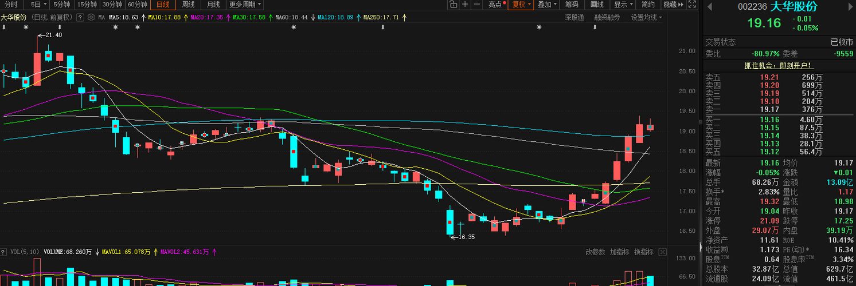Click the MA60 down-arrow indicator
Image resolution: width=856 pixels, height=286 pixels.
coord(314,17)
